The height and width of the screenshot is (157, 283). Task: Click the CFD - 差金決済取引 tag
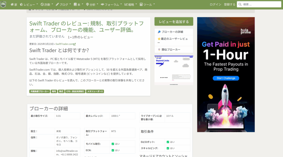coord(75,91)
